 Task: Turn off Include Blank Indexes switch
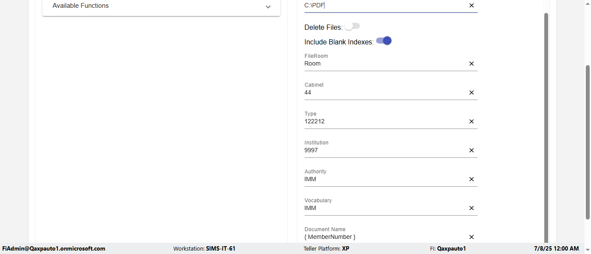click(384, 41)
